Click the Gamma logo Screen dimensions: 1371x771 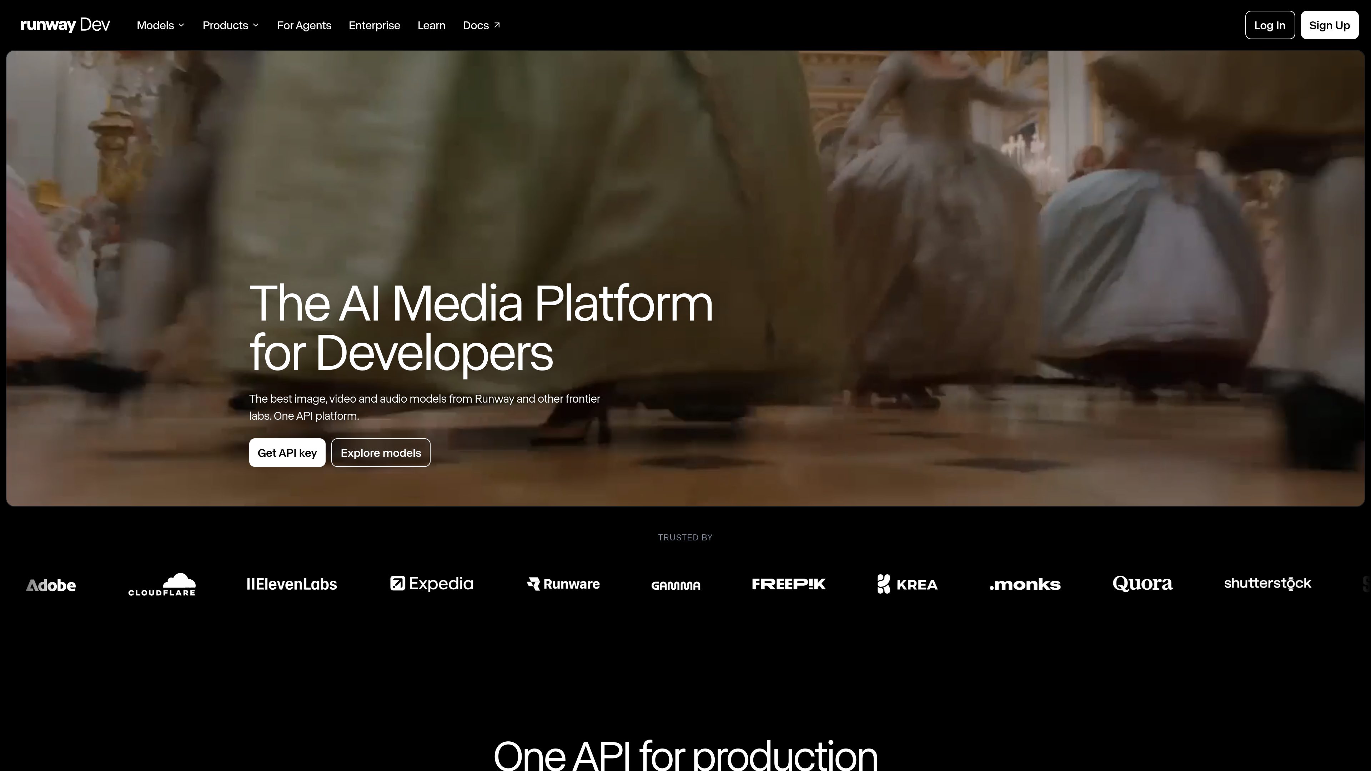pyautogui.click(x=676, y=585)
